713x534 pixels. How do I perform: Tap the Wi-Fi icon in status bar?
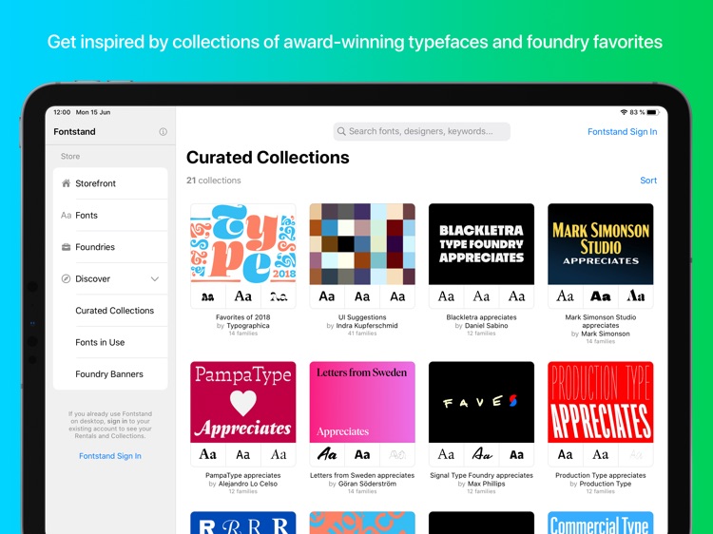(x=624, y=112)
